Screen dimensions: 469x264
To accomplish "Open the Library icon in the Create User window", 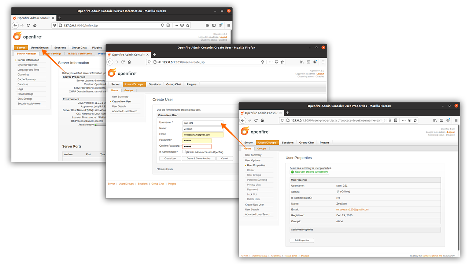I will [302, 62].
